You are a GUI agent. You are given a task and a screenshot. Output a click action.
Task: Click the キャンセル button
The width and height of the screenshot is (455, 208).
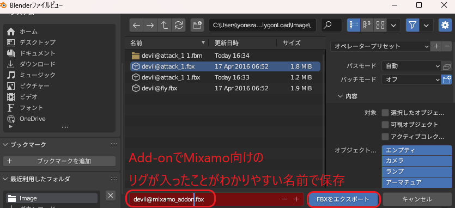coord(417,199)
